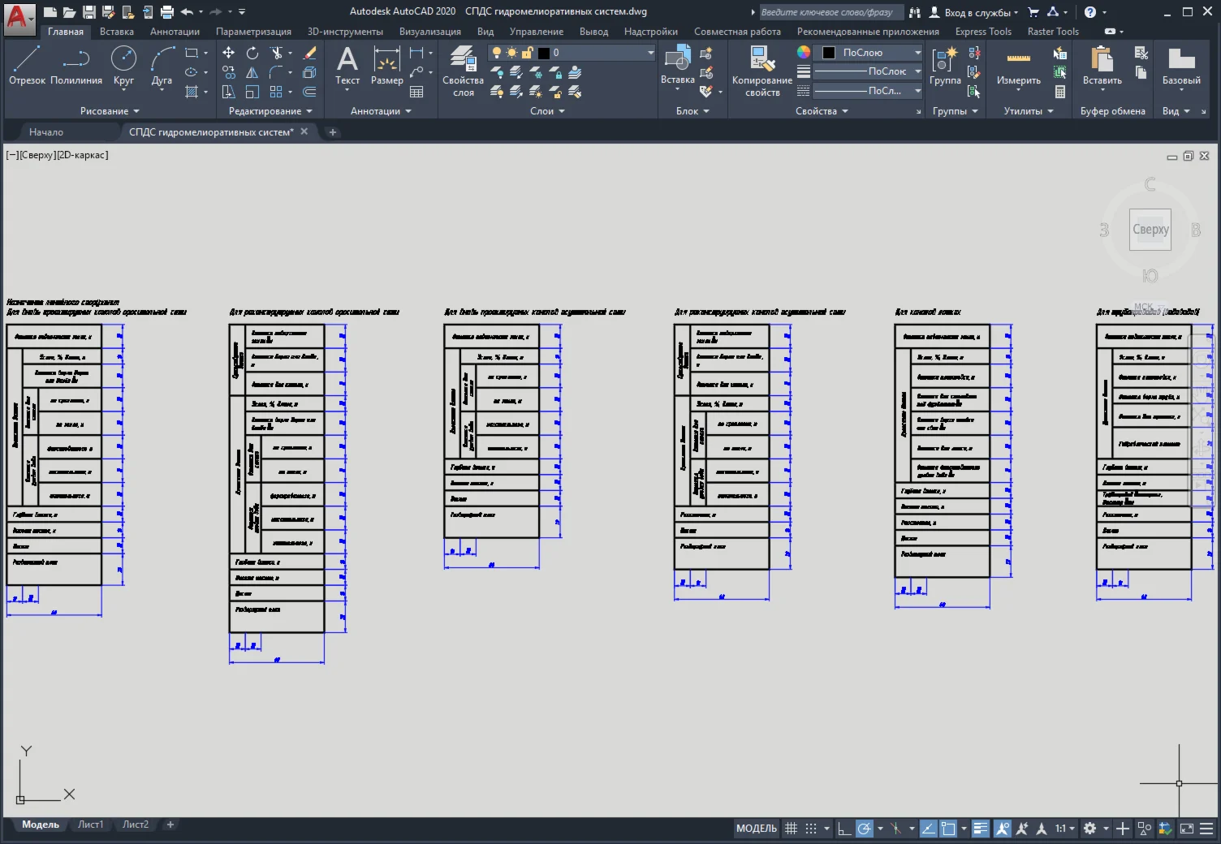Click the Array tool icon

pos(277,92)
